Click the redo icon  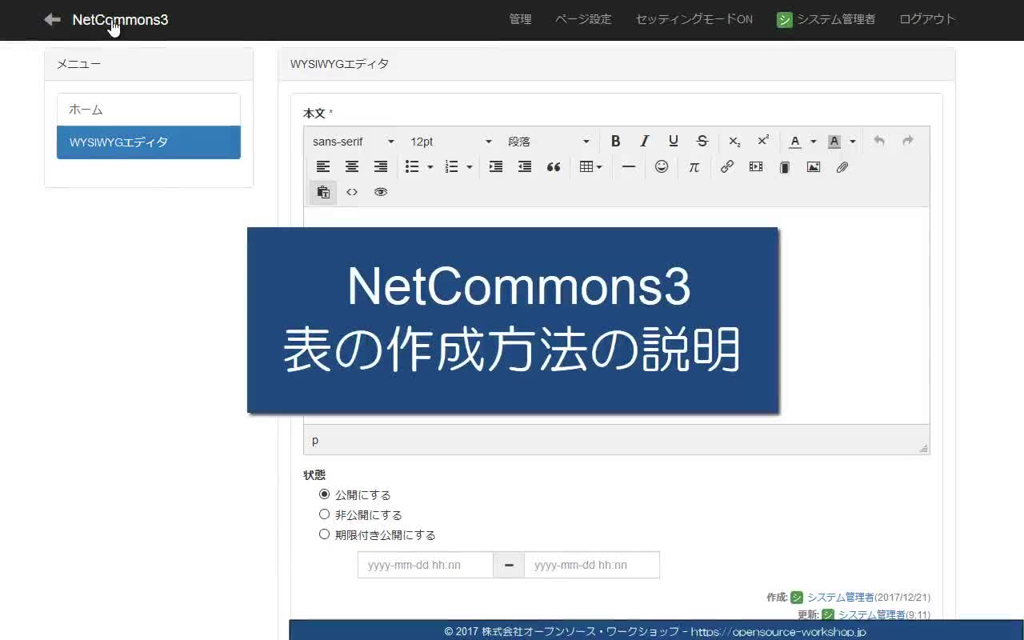pyautogui.click(x=907, y=142)
